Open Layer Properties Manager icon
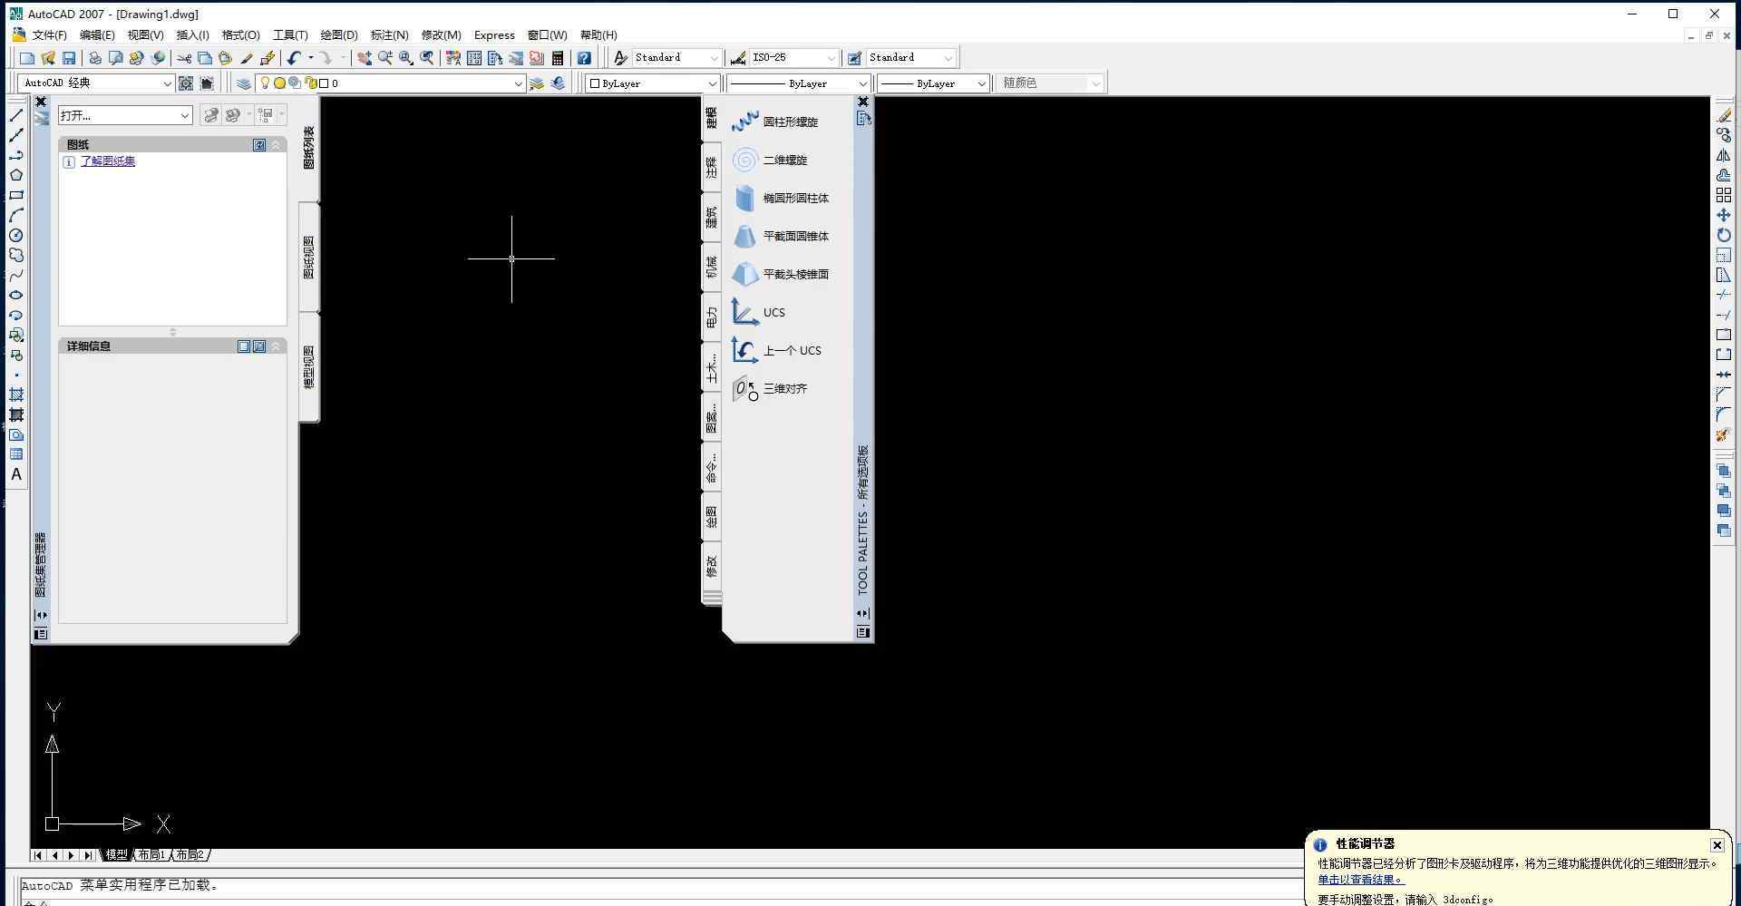This screenshot has height=906, width=1741. (x=243, y=83)
